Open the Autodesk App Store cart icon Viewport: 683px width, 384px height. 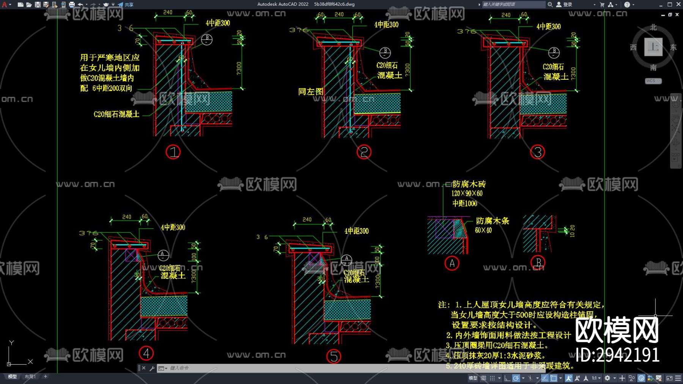pos(602,5)
